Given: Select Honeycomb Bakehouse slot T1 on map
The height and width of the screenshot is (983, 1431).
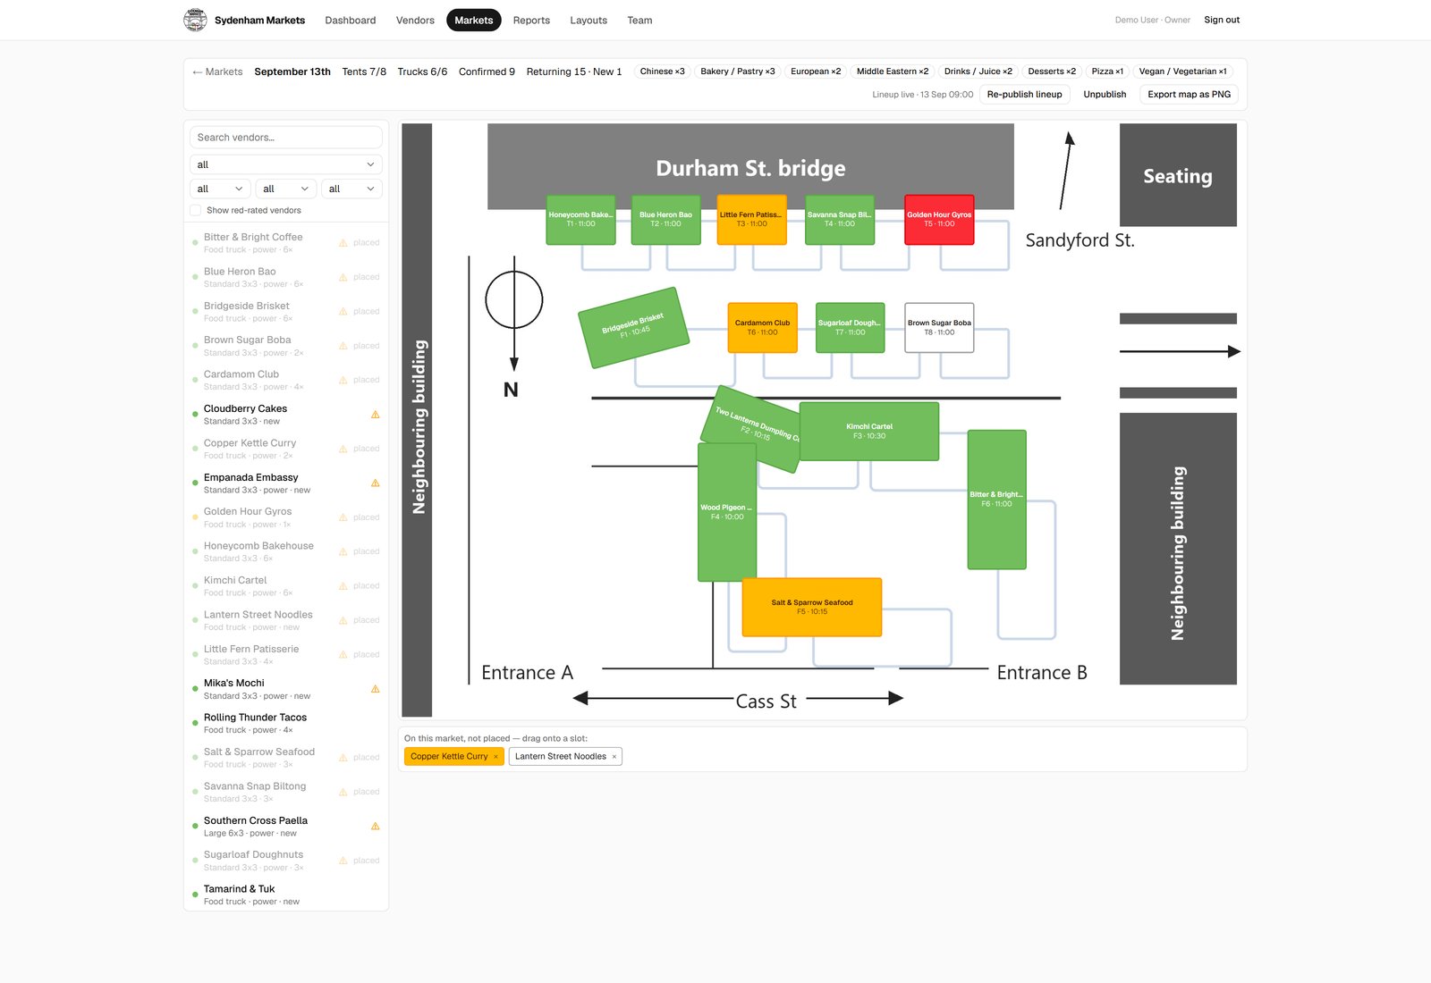Looking at the screenshot, I should click(581, 220).
